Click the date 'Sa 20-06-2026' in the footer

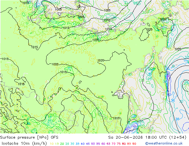[126, 137]
